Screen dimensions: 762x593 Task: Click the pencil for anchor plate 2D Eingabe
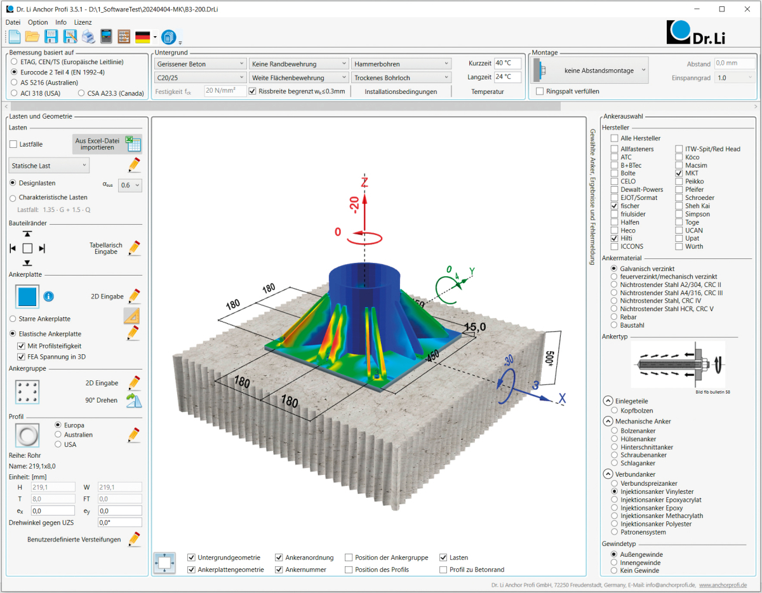pos(134,296)
